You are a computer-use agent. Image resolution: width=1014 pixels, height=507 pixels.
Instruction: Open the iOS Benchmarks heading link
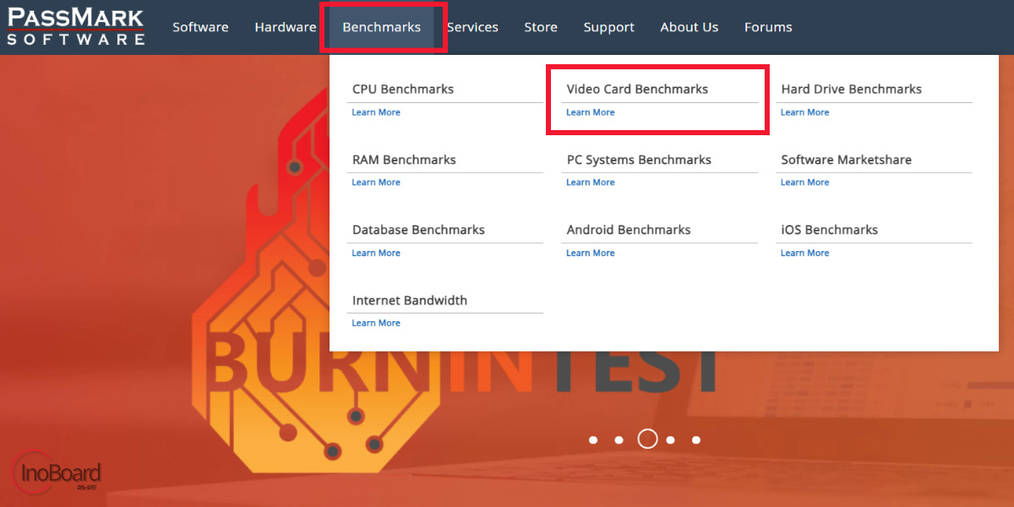pos(829,230)
